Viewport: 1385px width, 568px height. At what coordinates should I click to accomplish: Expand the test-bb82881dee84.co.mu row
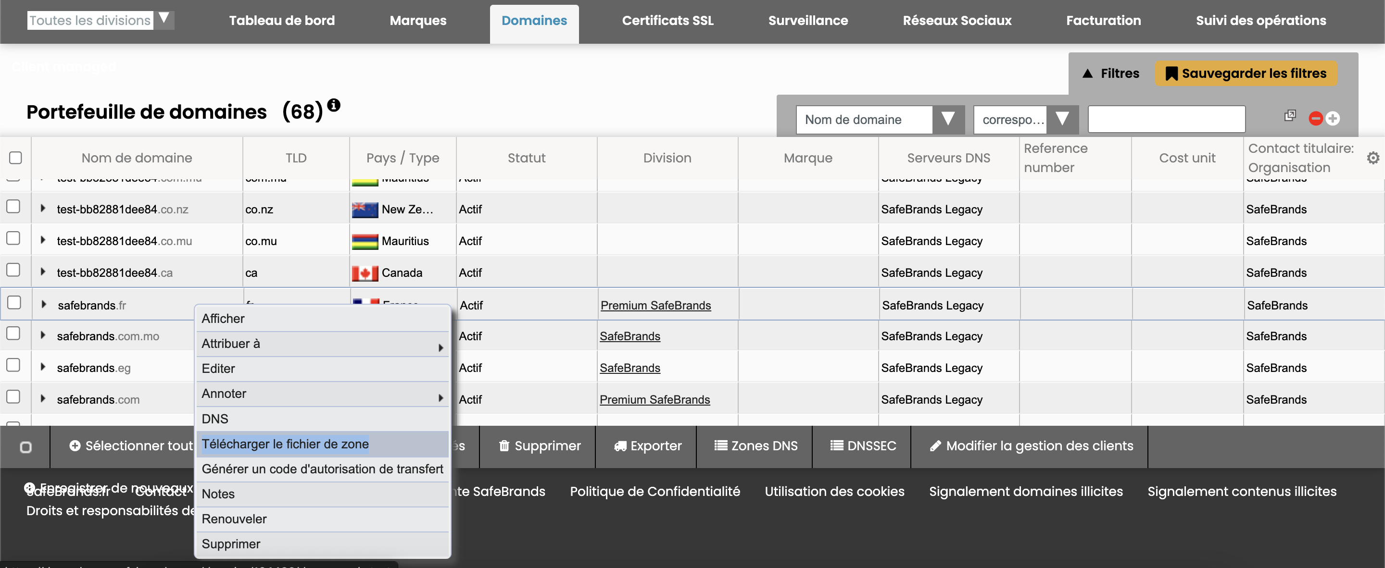(x=43, y=240)
